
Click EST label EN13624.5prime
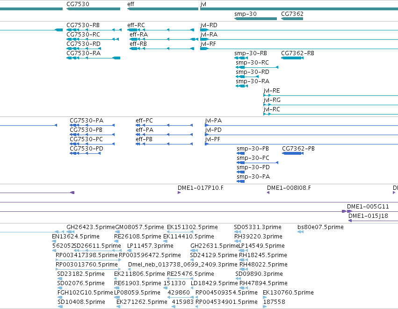[x=76, y=237]
